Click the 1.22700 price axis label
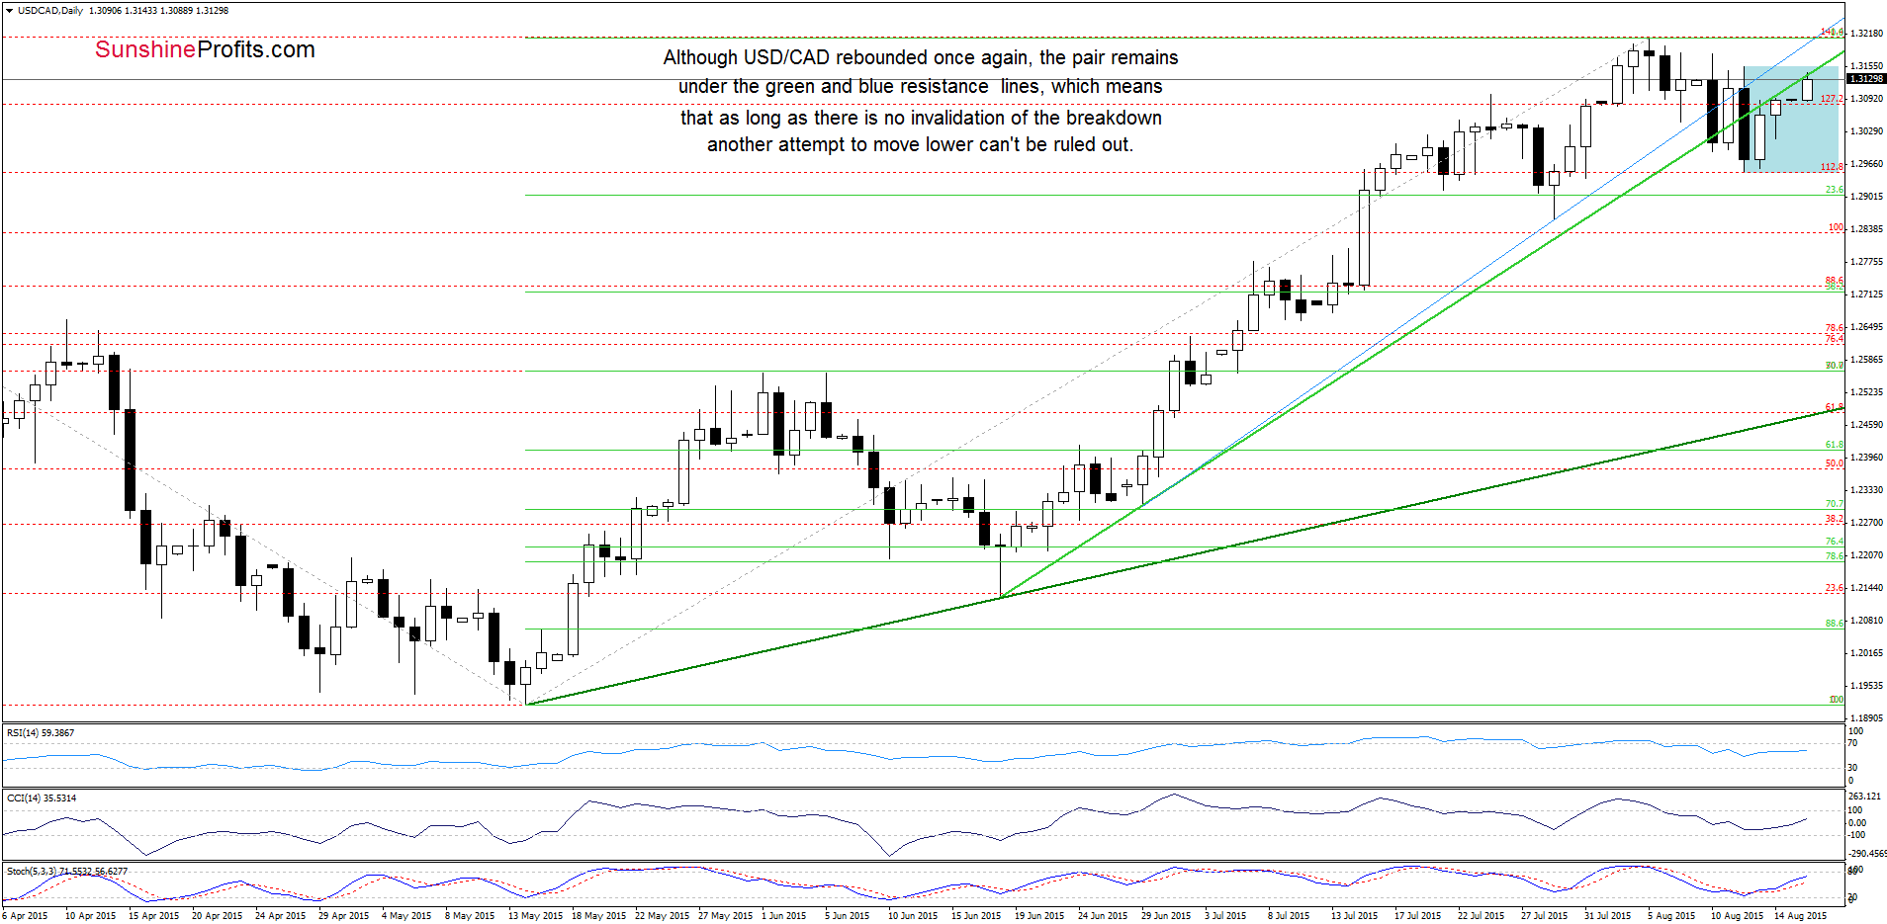This screenshot has height=924, width=1887. click(x=1867, y=523)
